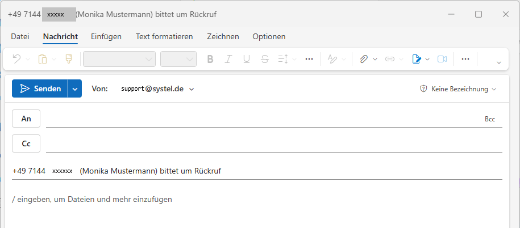520x228 pixels.
Task: Apply Strikethrough formatting
Action: click(x=265, y=58)
